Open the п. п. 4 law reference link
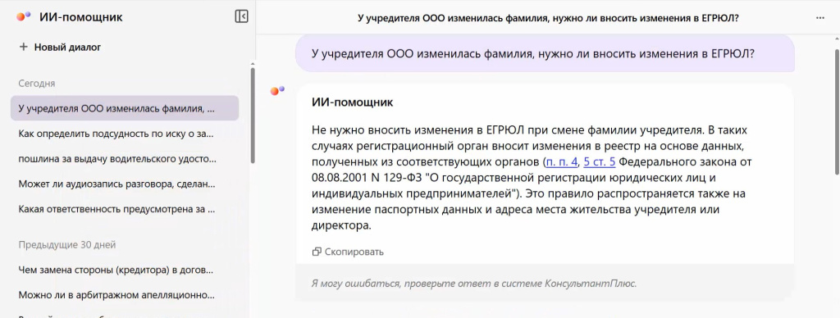Screen dimensions: 840x318 562,161
